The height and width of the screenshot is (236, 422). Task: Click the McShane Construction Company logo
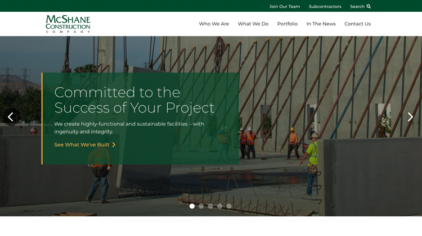68,24
